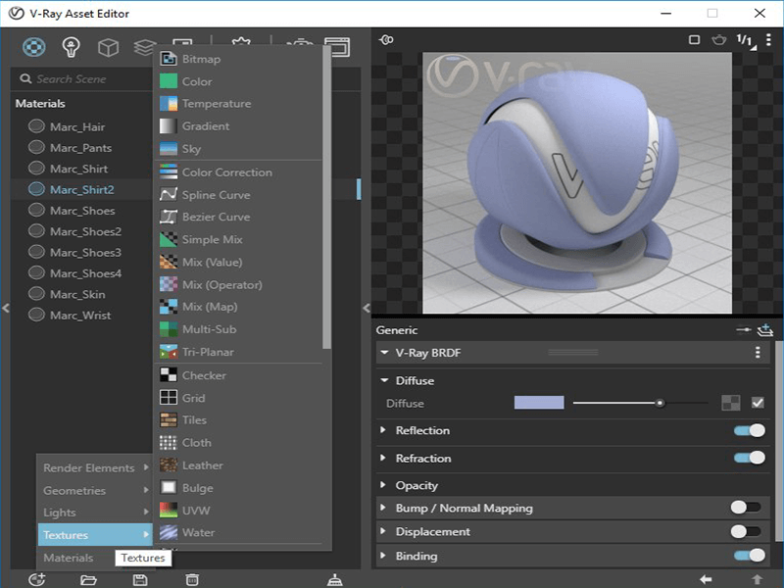Delete asset with the trash icon
This screenshot has height=588, width=784.
tap(193, 579)
